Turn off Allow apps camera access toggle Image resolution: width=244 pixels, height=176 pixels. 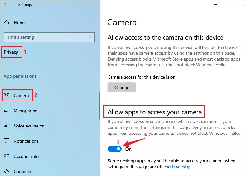tap(115, 149)
